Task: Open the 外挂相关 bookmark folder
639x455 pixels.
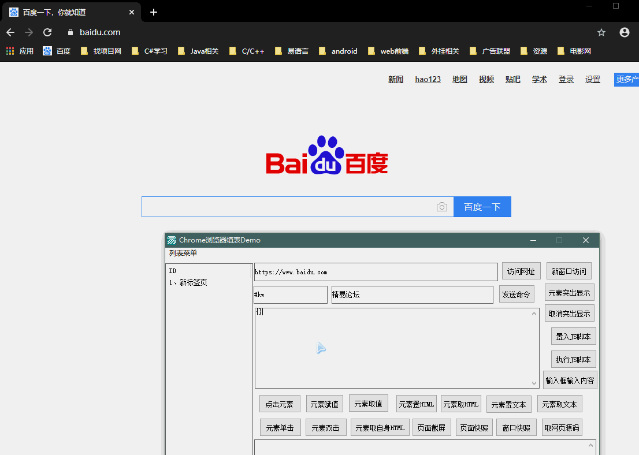Action: pyautogui.click(x=439, y=51)
